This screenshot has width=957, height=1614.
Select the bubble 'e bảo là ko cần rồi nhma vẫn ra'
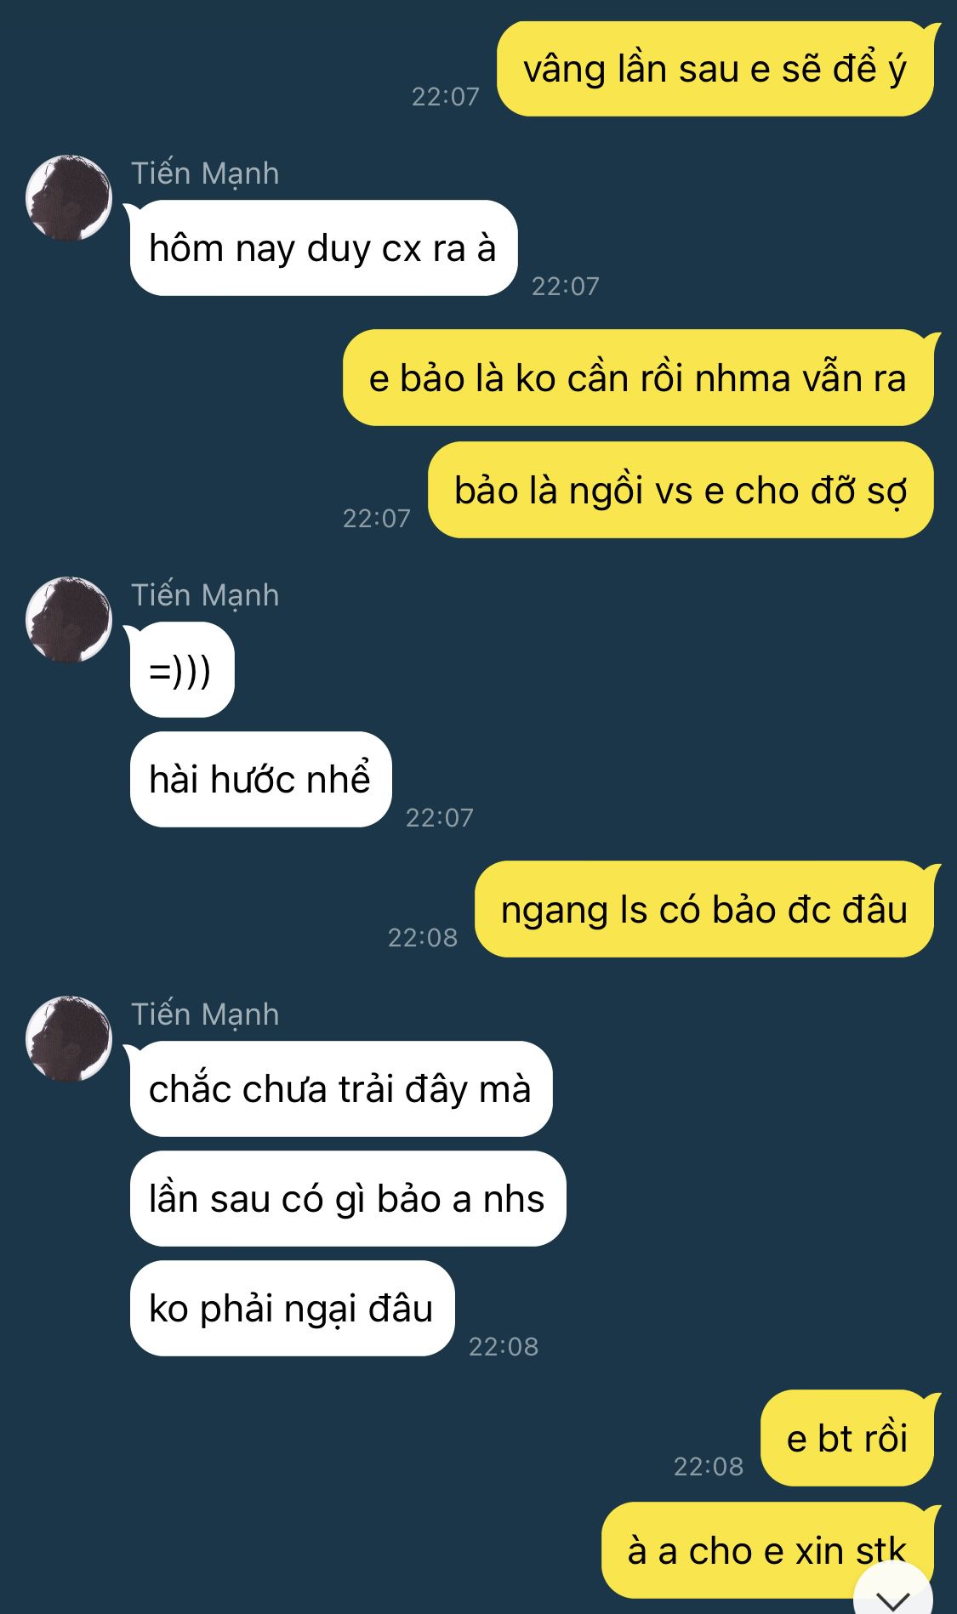point(638,378)
